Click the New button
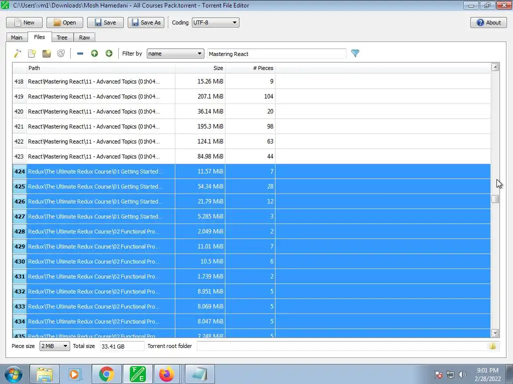Viewport: 513px width, 384px height. (24, 22)
